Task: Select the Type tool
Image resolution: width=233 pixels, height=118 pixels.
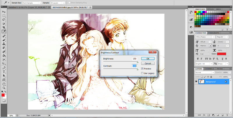Action: pos(4,72)
